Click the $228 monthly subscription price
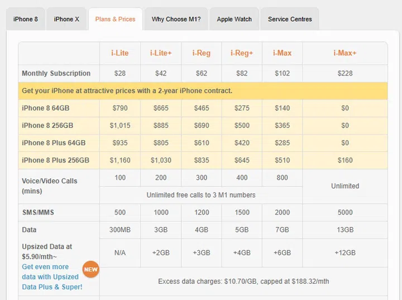 click(344, 73)
